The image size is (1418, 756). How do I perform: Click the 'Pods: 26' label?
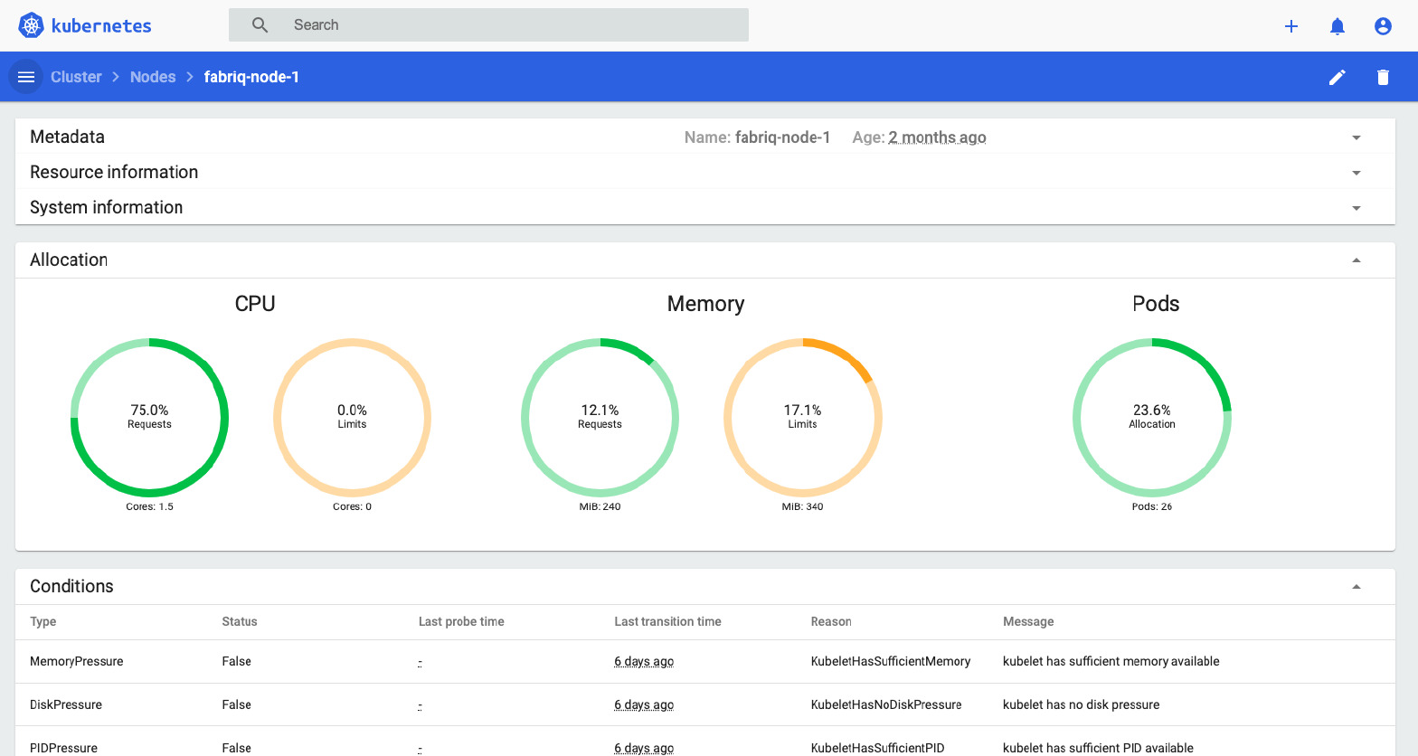point(1152,506)
